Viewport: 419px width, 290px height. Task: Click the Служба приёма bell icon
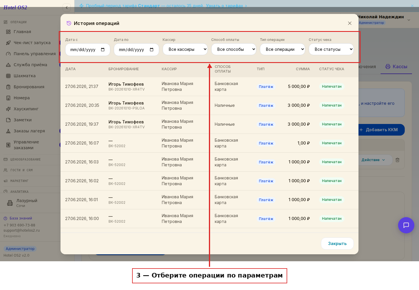click(x=8, y=65)
